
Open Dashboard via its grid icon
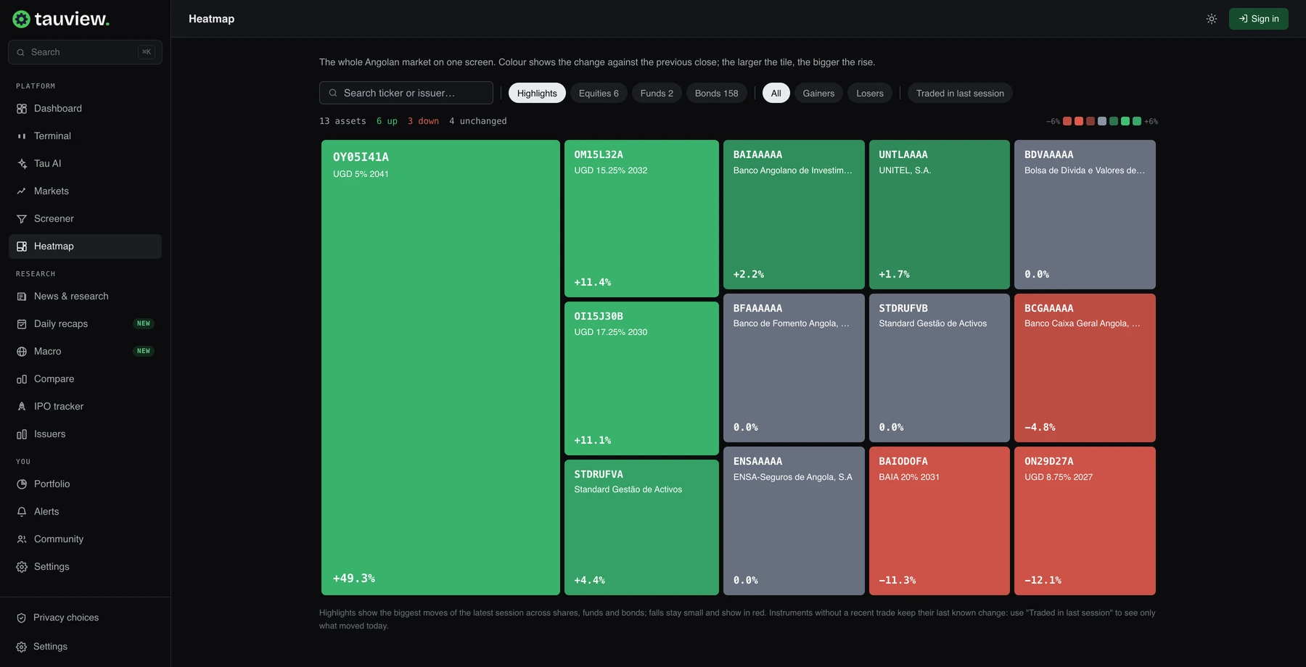[x=22, y=109]
